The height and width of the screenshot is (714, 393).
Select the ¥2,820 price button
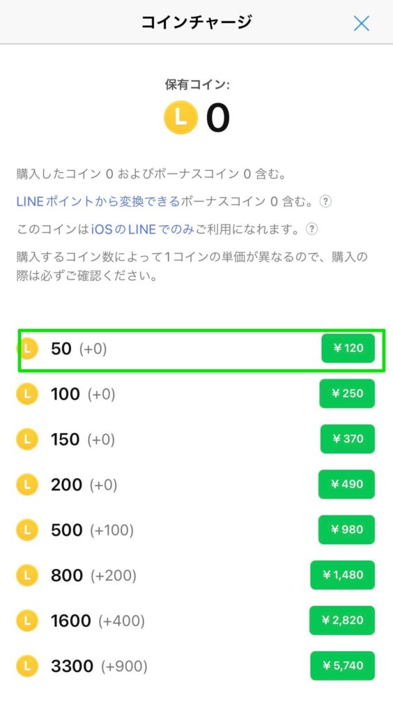(342, 620)
